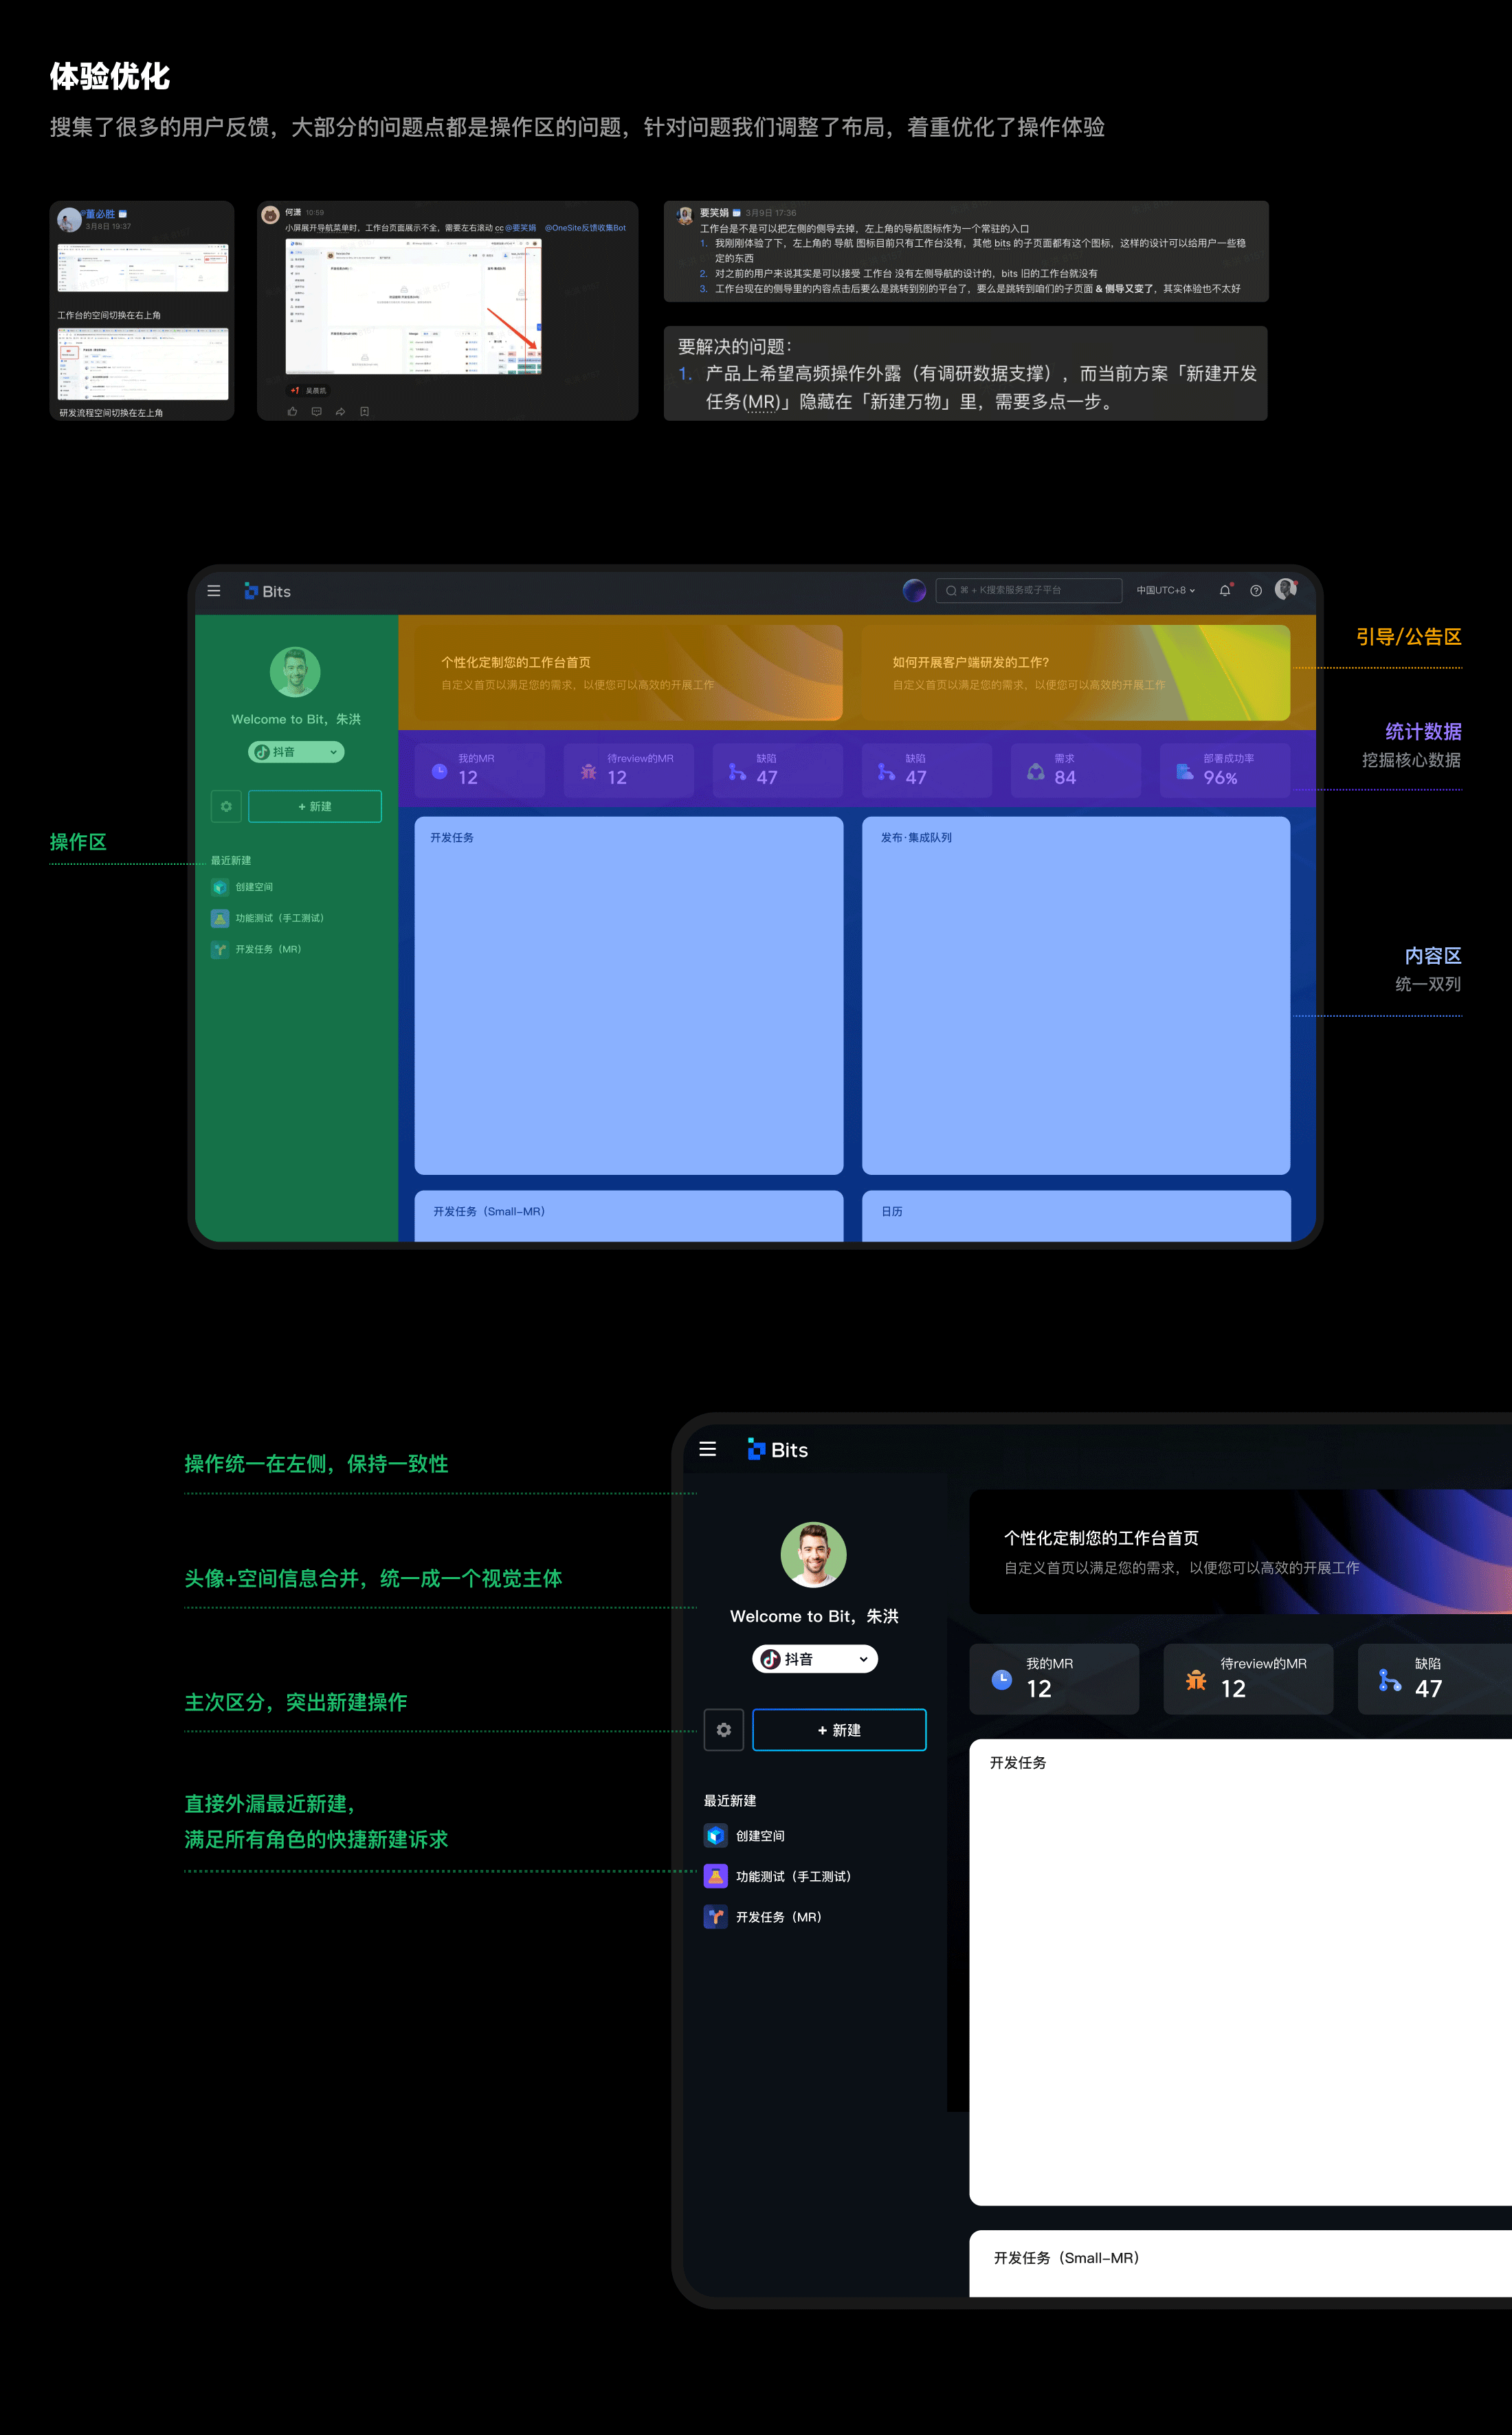Screen dimensions: 1512x2435
Task: Click branch icon on dark 缺陷 card
Action: pyautogui.click(x=1390, y=1680)
